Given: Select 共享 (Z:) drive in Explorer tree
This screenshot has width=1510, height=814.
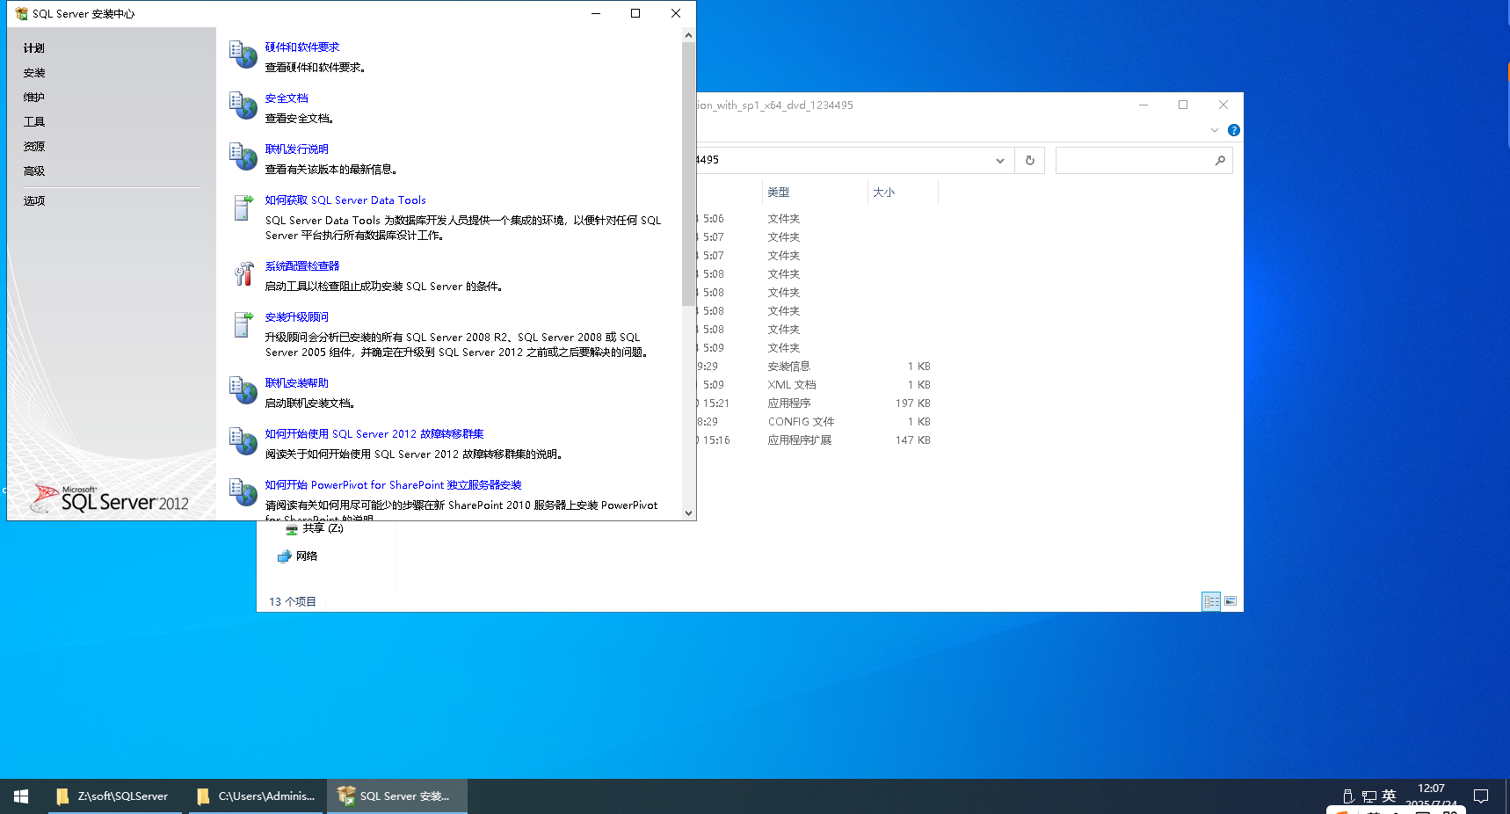Looking at the screenshot, I should (x=315, y=528).
